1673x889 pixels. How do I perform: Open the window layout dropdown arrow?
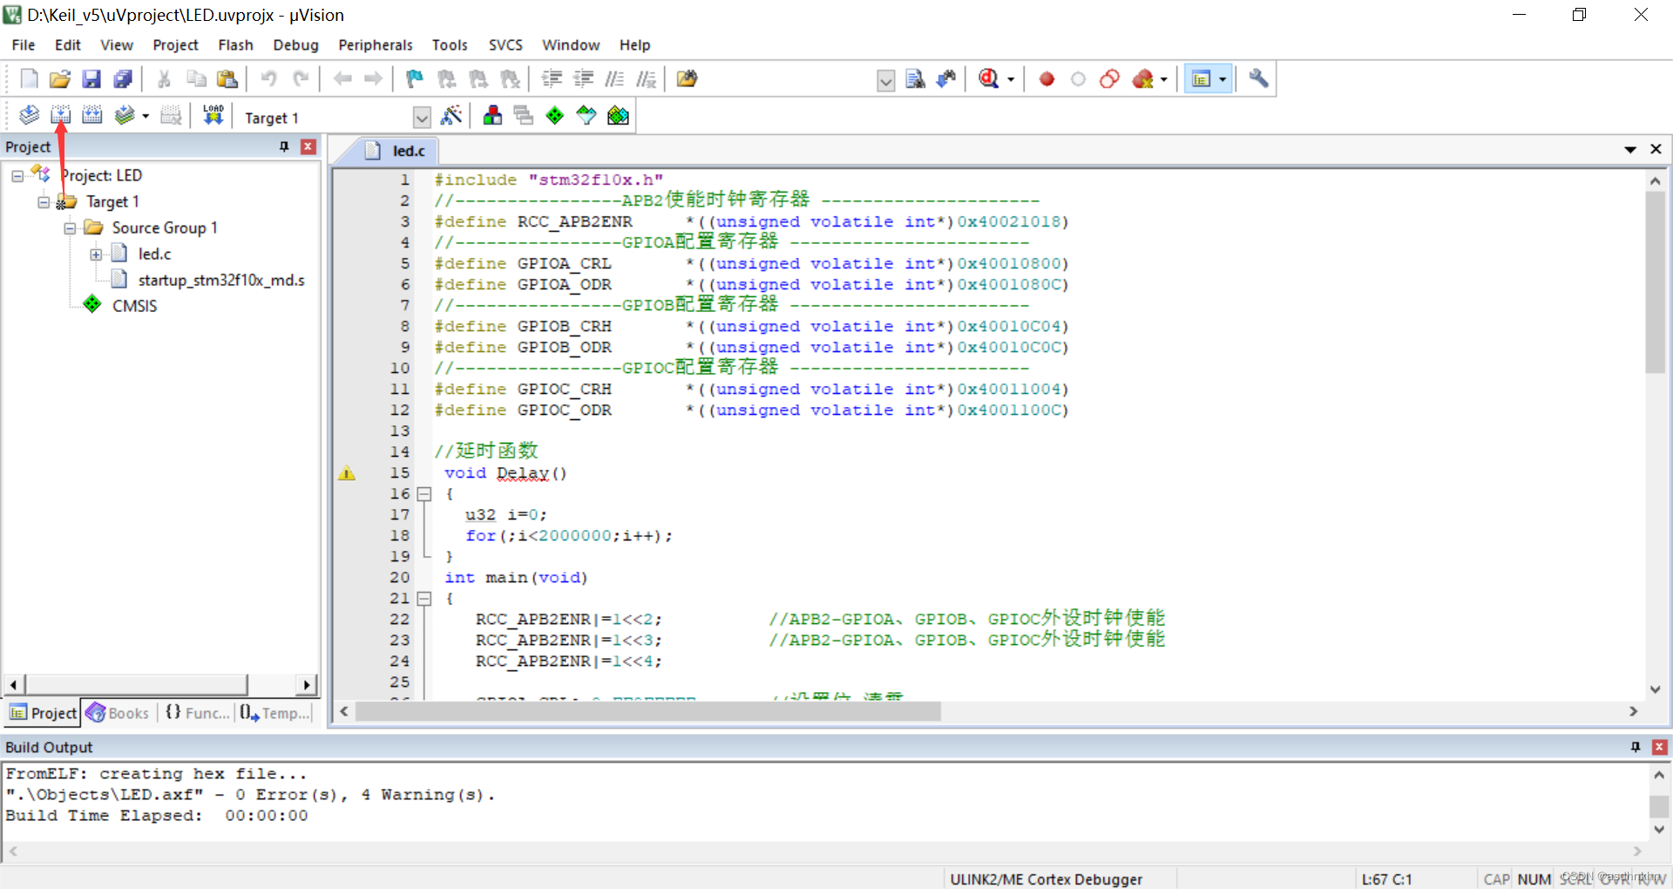pyautogui.click(x=1223, y=79)
